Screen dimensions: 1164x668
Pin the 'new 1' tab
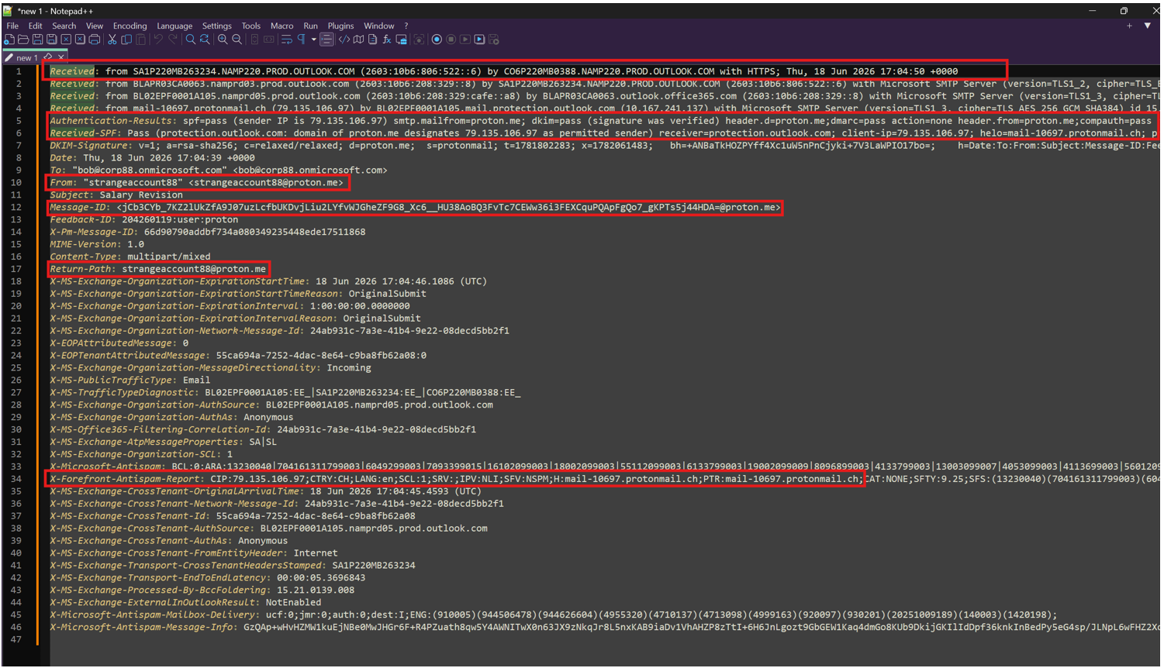tap(48, 57)
